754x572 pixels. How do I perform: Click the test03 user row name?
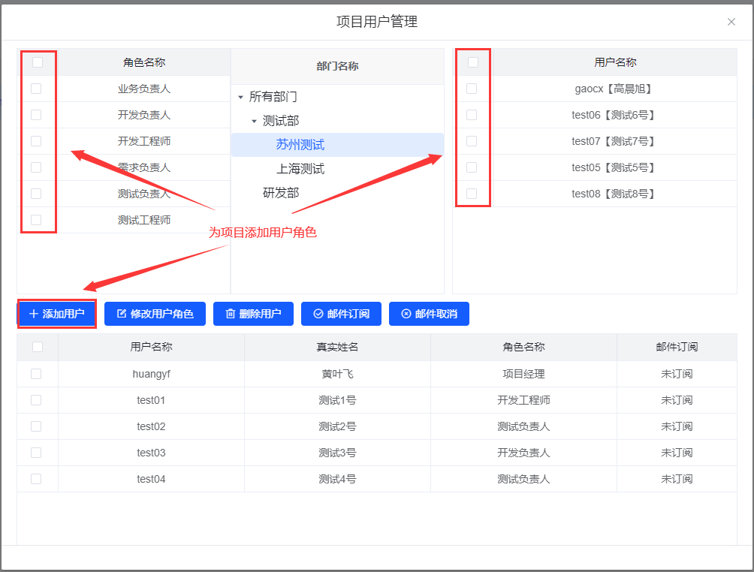click(x=151, y=453)
